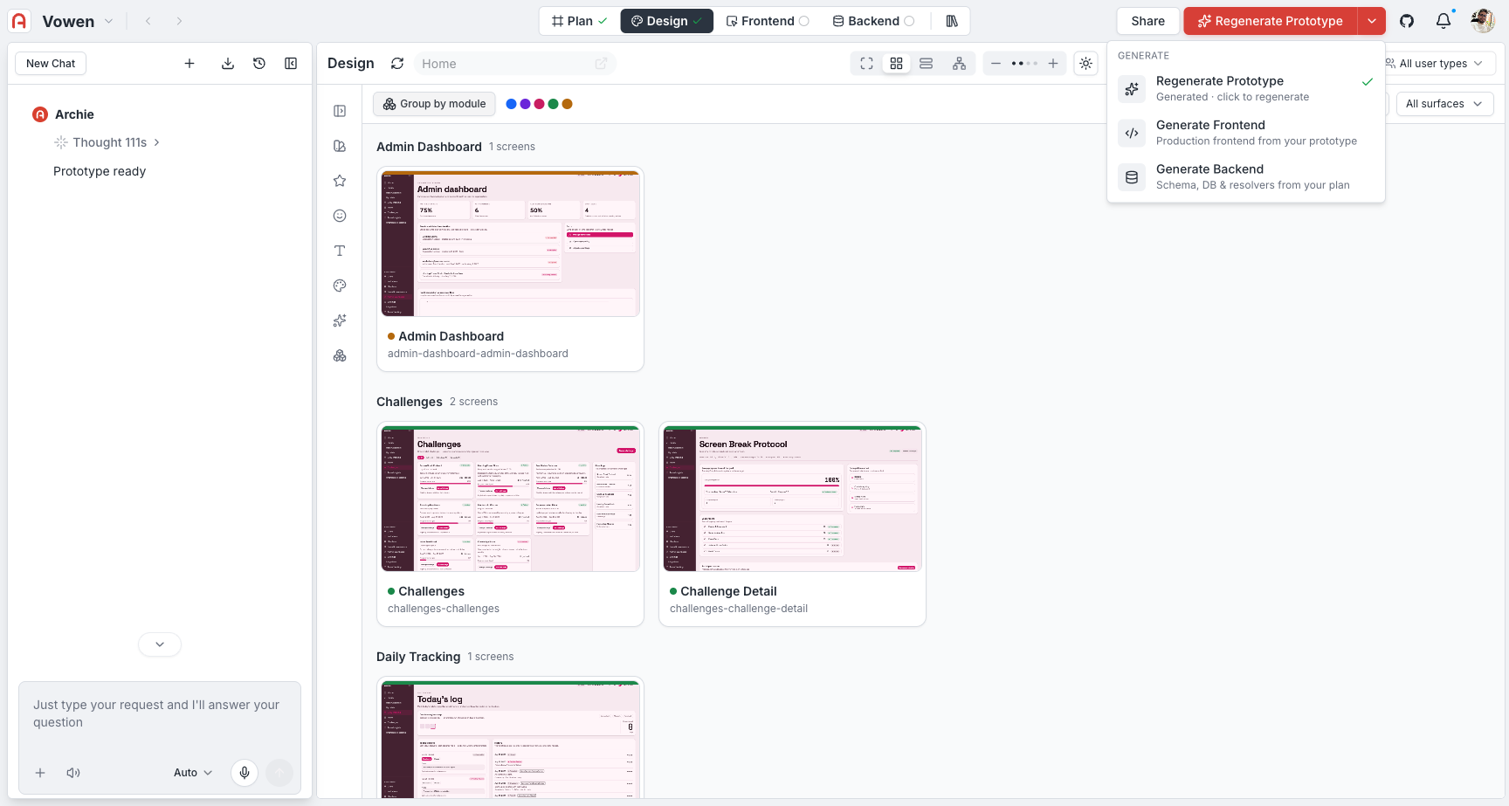
Task: Click the orange module color dot
Action: (567, 104)
